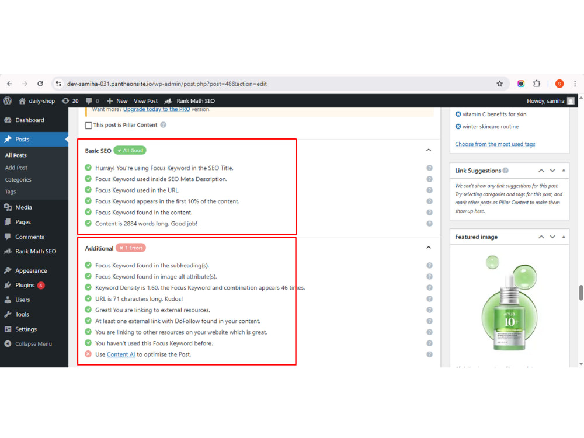Click New in the admin bar
This screenshot has height=438, width=584.
click(x=117, y=101)
